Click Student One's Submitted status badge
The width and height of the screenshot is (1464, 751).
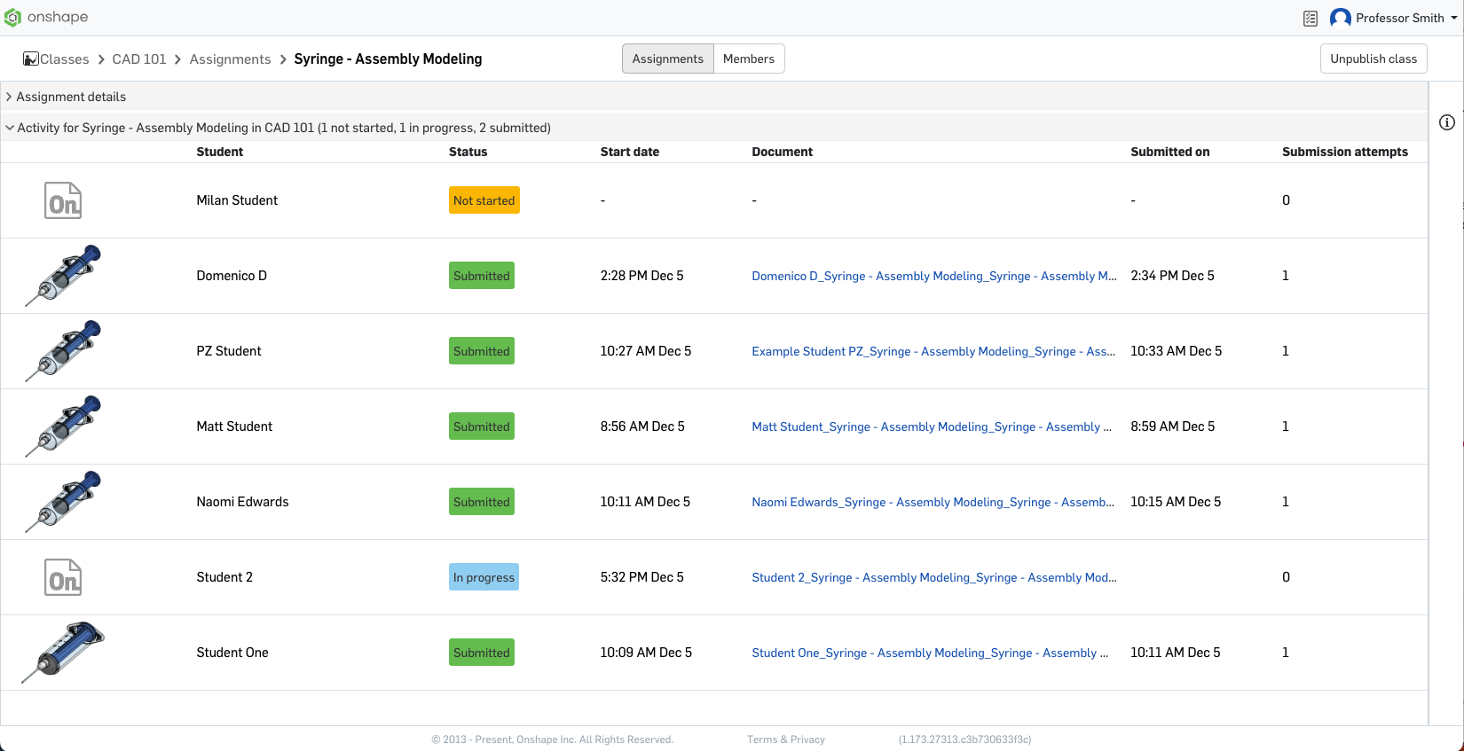pos(482,653)
